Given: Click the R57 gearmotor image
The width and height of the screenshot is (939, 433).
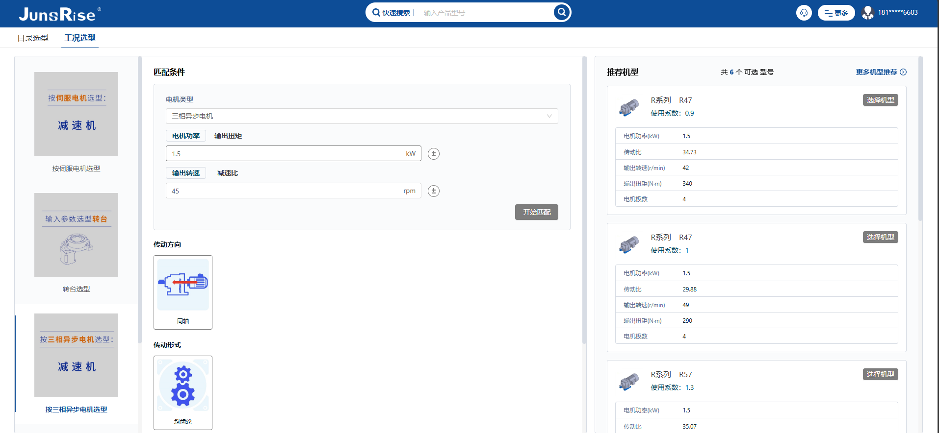Looking at the screenshot, I should point(629,381).
